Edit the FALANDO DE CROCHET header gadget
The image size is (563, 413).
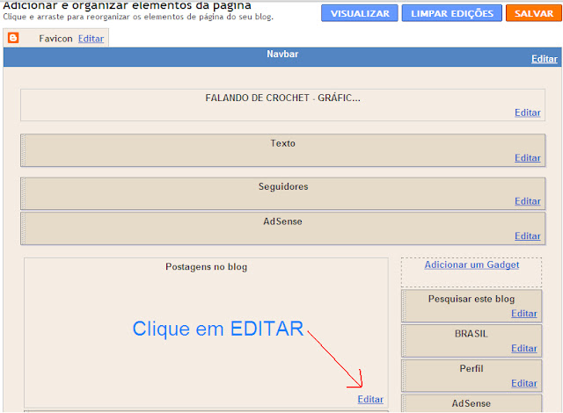pos(528,112)
